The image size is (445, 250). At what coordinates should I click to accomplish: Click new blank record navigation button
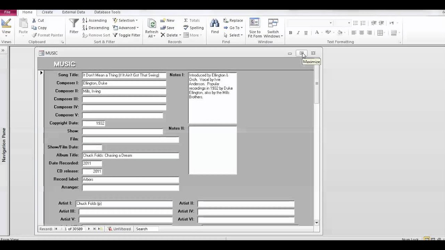coord(100,229)
